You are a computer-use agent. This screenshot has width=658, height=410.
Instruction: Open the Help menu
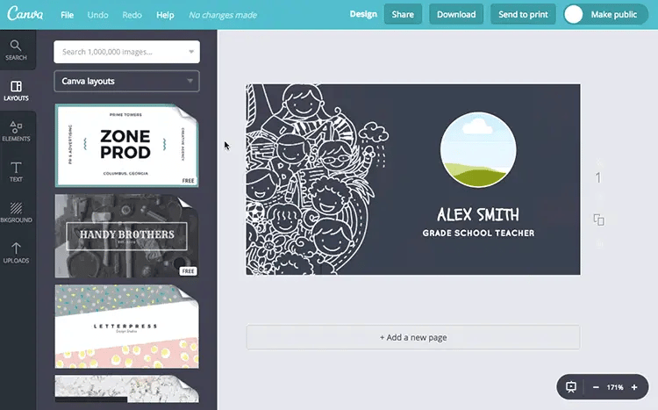[165, 15]
